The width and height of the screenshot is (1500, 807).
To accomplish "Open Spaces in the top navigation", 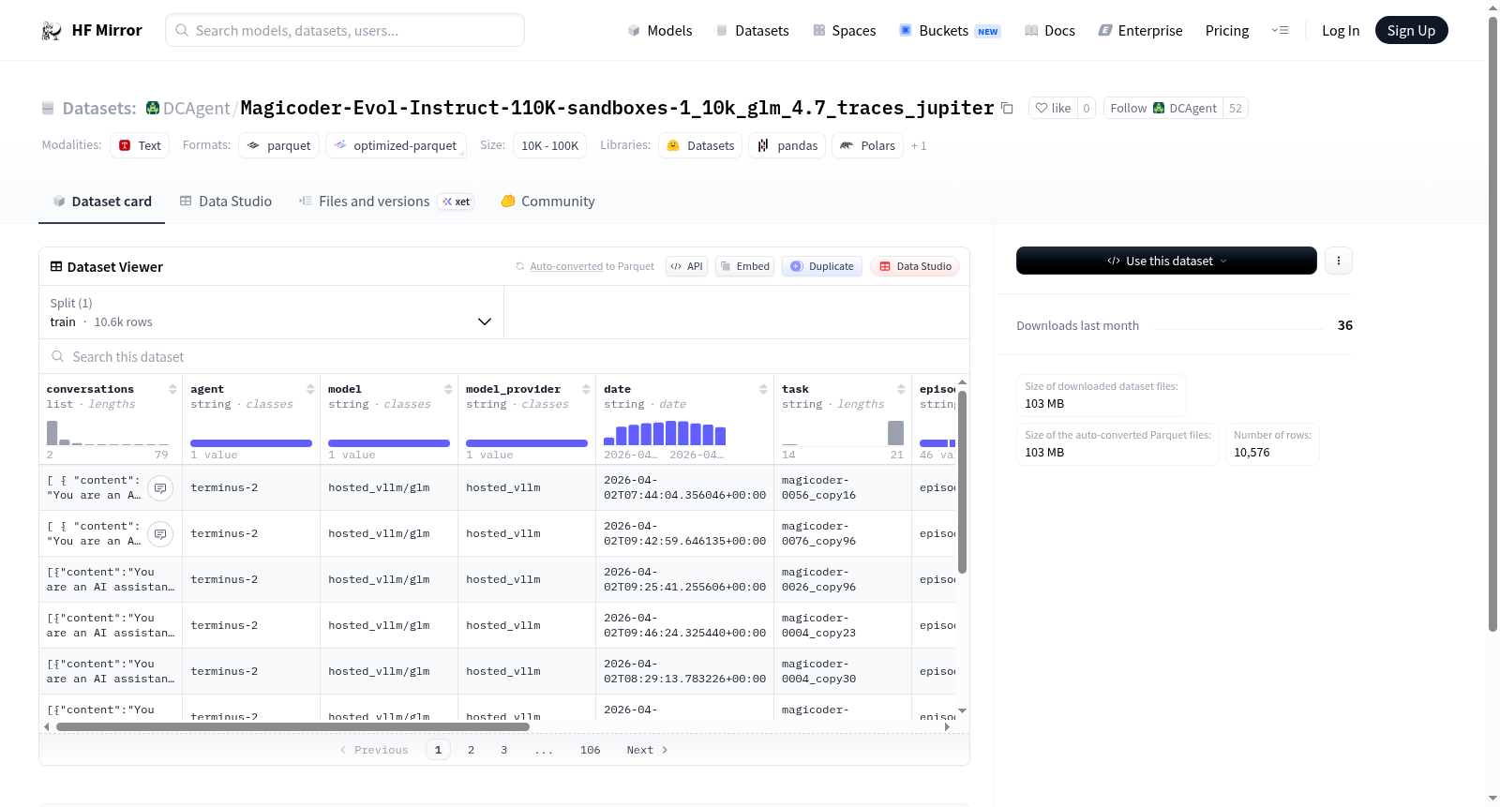I will [844, 31].
